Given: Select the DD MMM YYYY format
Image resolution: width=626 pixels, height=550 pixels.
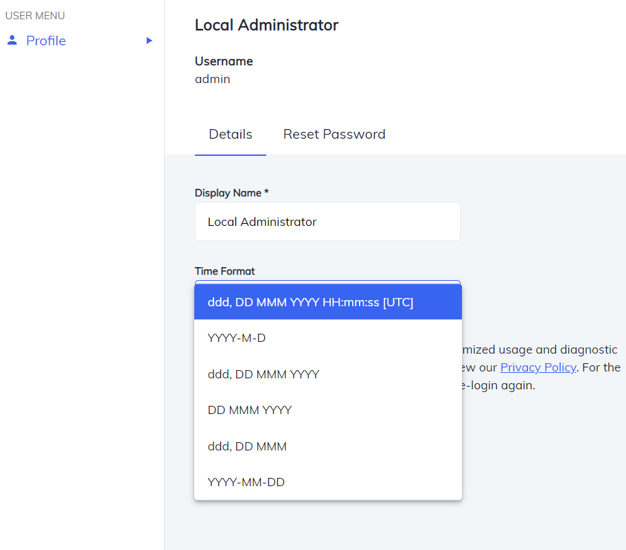Looking at the screenshot, I should coord(248,410).
